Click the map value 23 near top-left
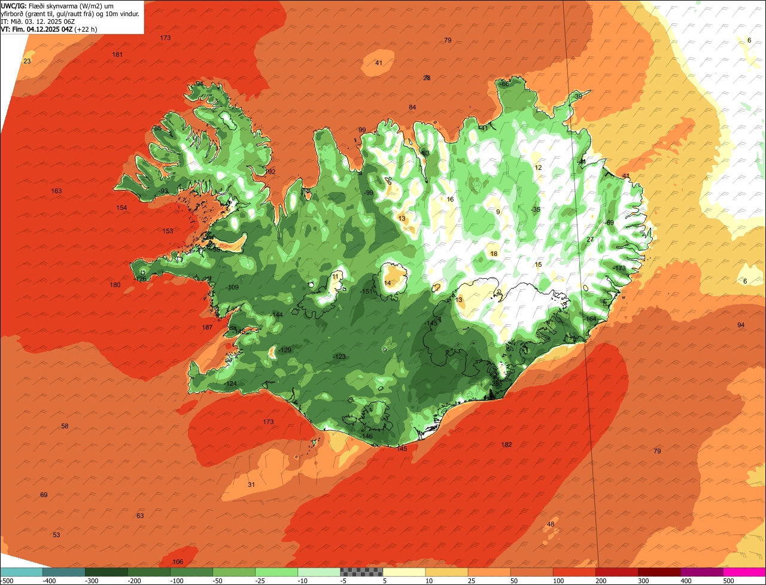 [x=27, y=62]
